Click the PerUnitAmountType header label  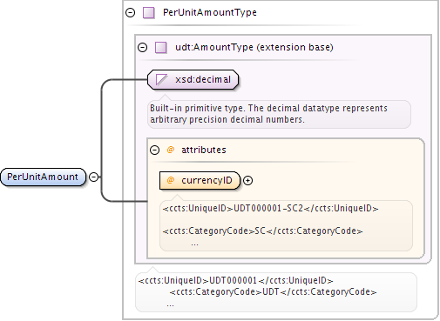tap(210, 12)
